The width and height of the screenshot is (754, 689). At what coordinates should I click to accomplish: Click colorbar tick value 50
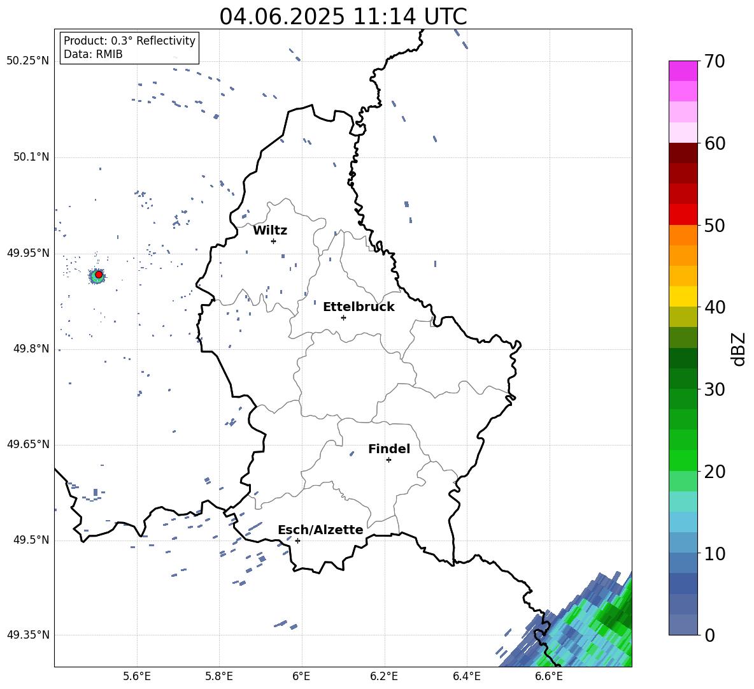point(715,226)
